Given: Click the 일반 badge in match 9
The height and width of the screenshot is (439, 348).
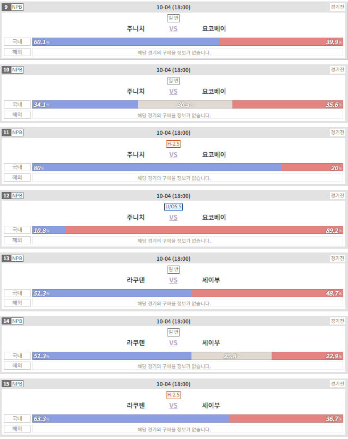Looking at the screenshot, I should coord(173,18).
